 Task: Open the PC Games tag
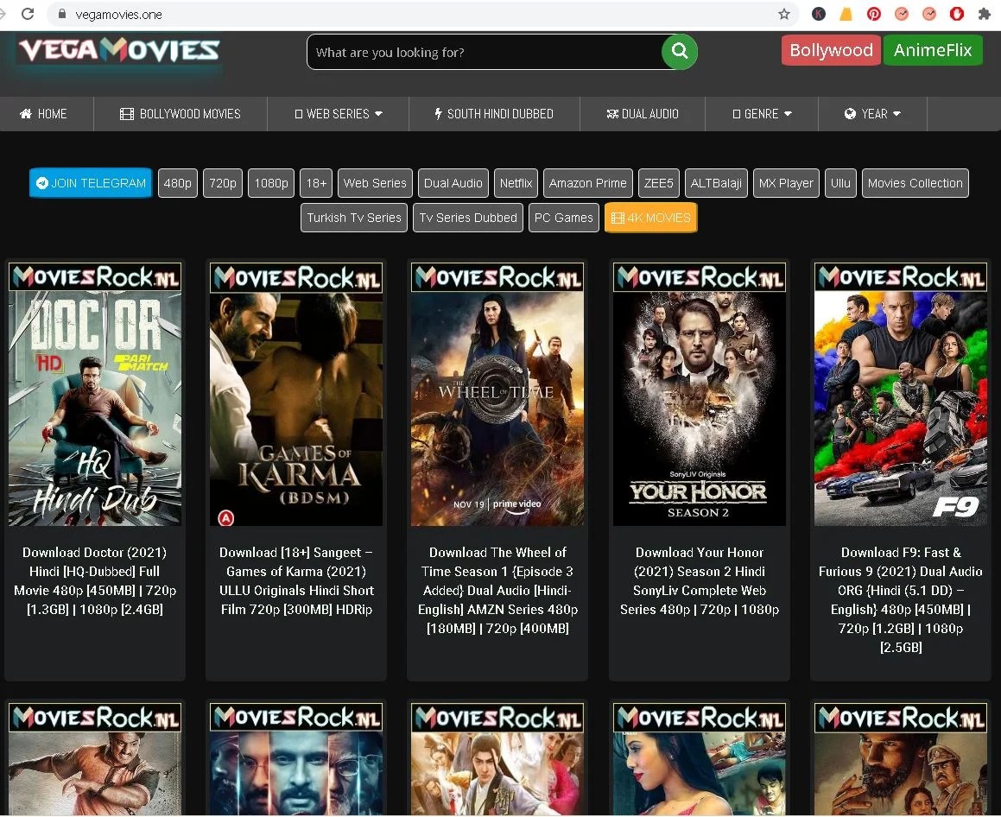tap(564, 218)
